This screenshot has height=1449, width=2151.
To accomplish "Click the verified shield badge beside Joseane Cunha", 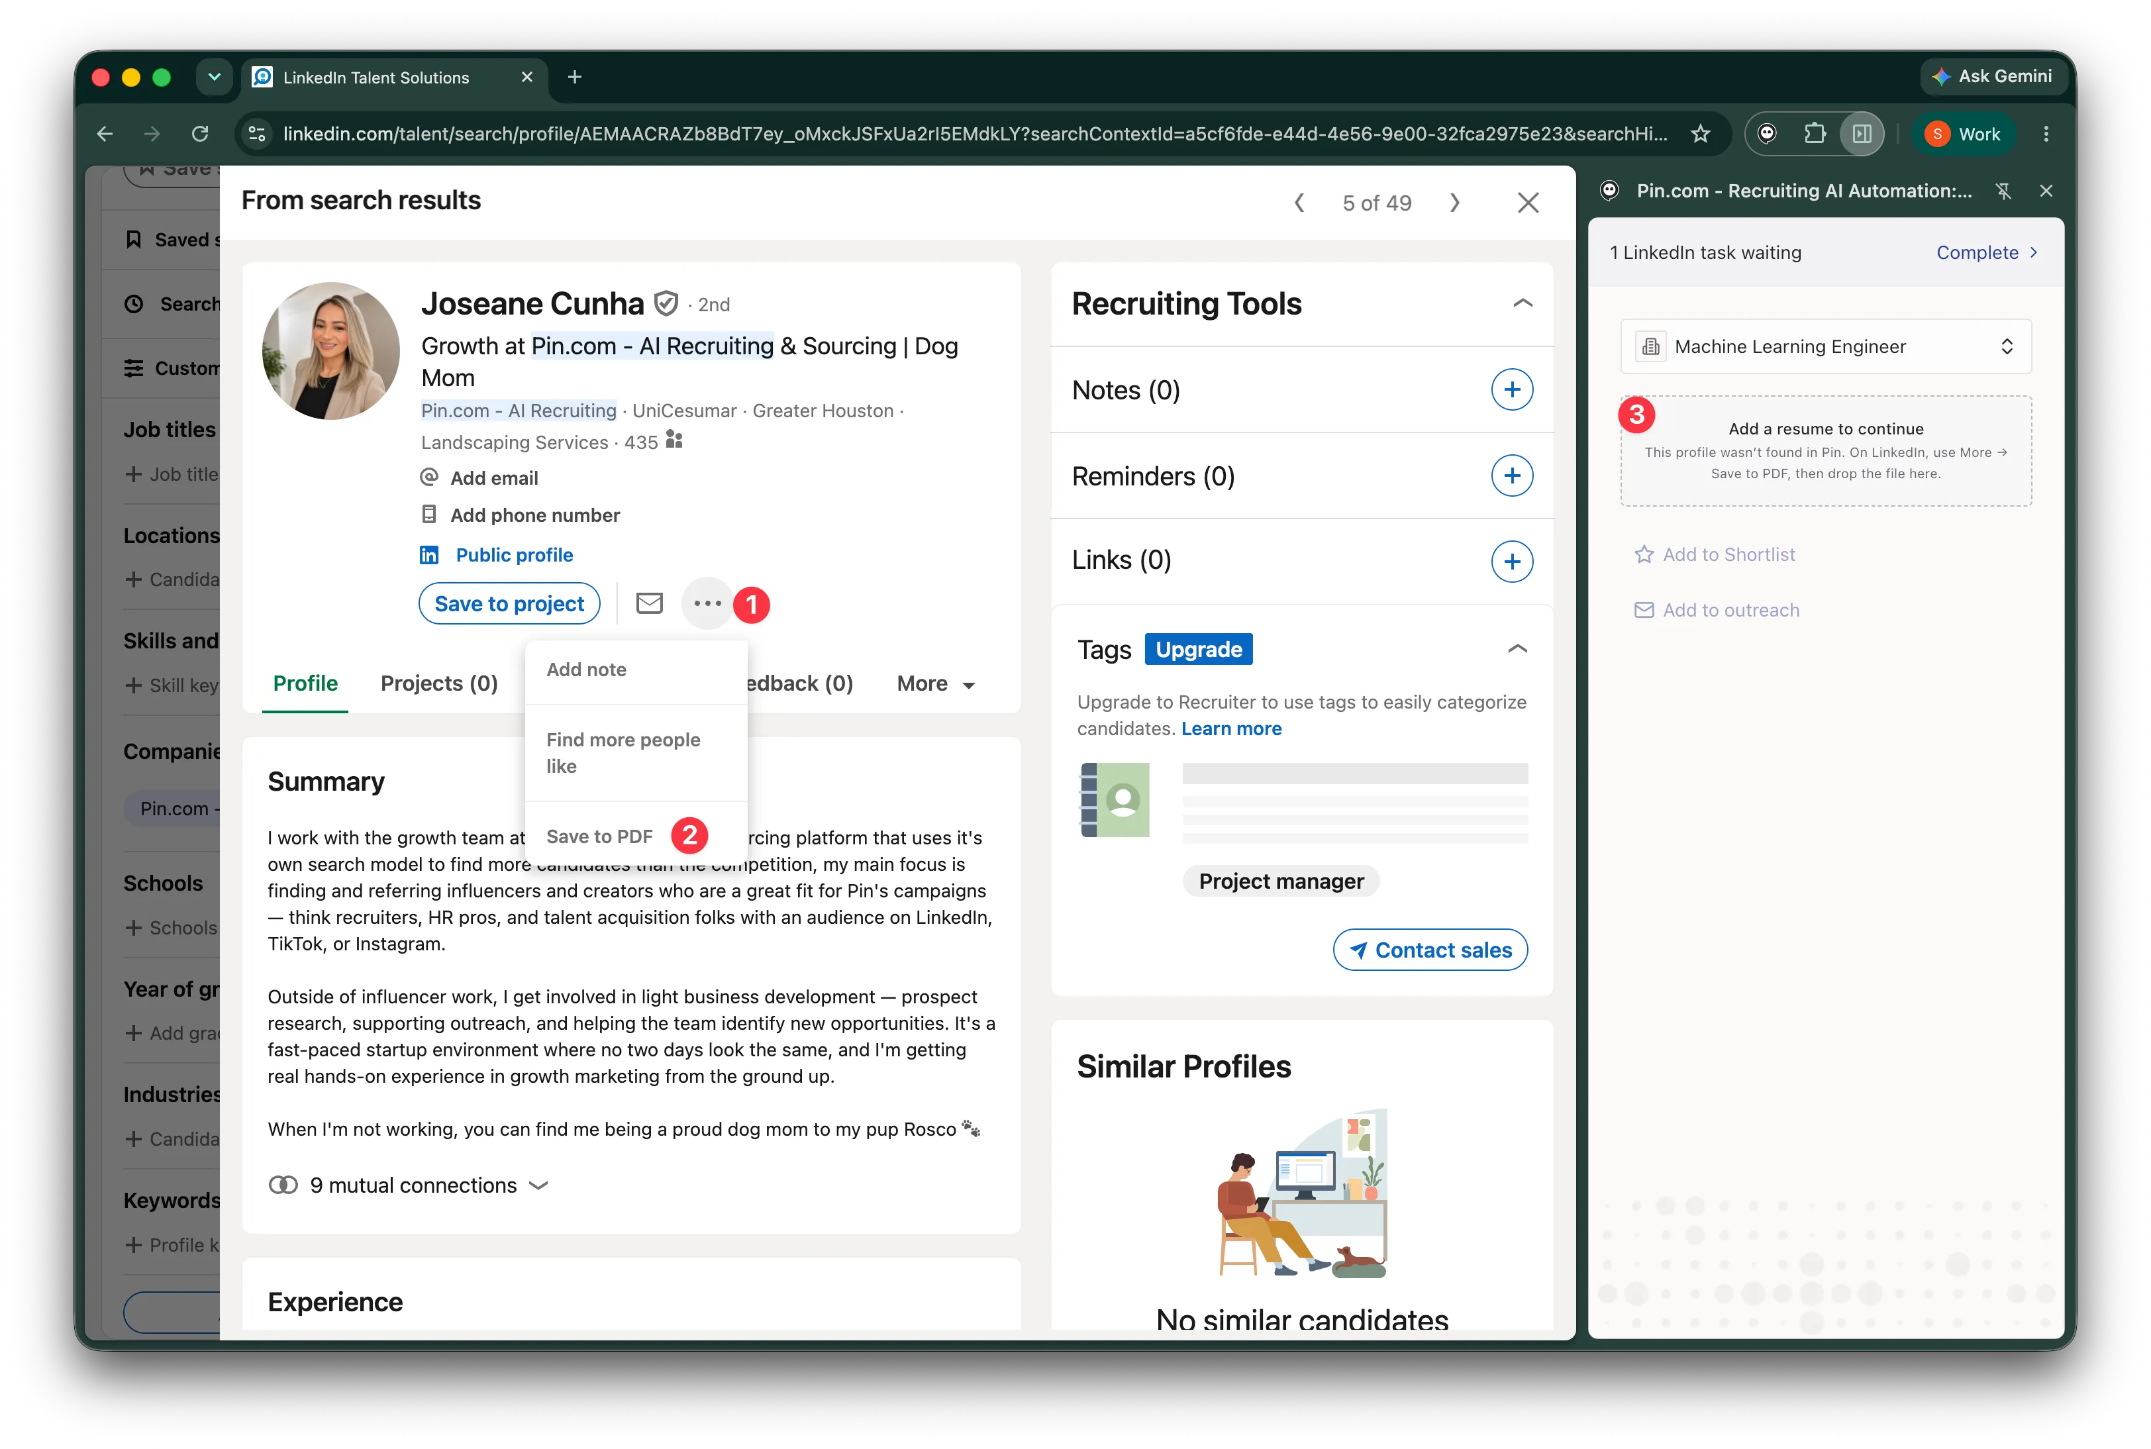I will (x=666, y=303).
